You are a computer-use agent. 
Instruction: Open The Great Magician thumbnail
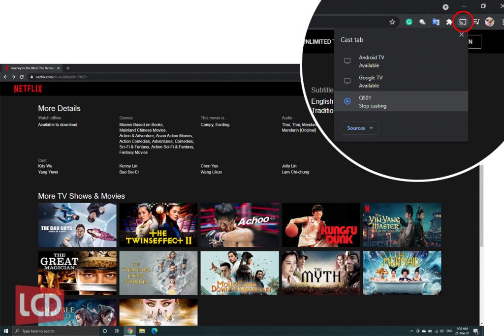point(77,273)
